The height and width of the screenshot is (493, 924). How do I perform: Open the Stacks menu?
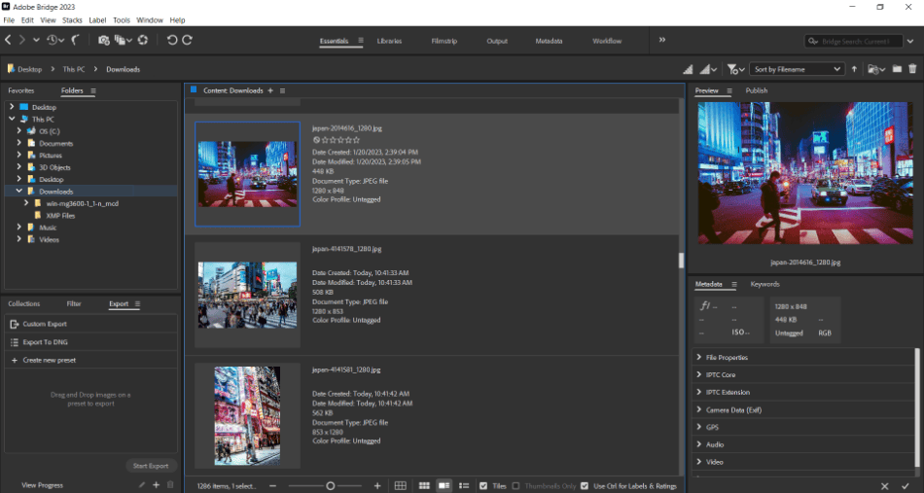click(72, 20)
